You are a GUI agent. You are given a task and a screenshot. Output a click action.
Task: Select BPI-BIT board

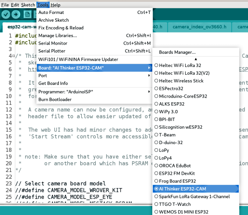click(x=196, y=119)
